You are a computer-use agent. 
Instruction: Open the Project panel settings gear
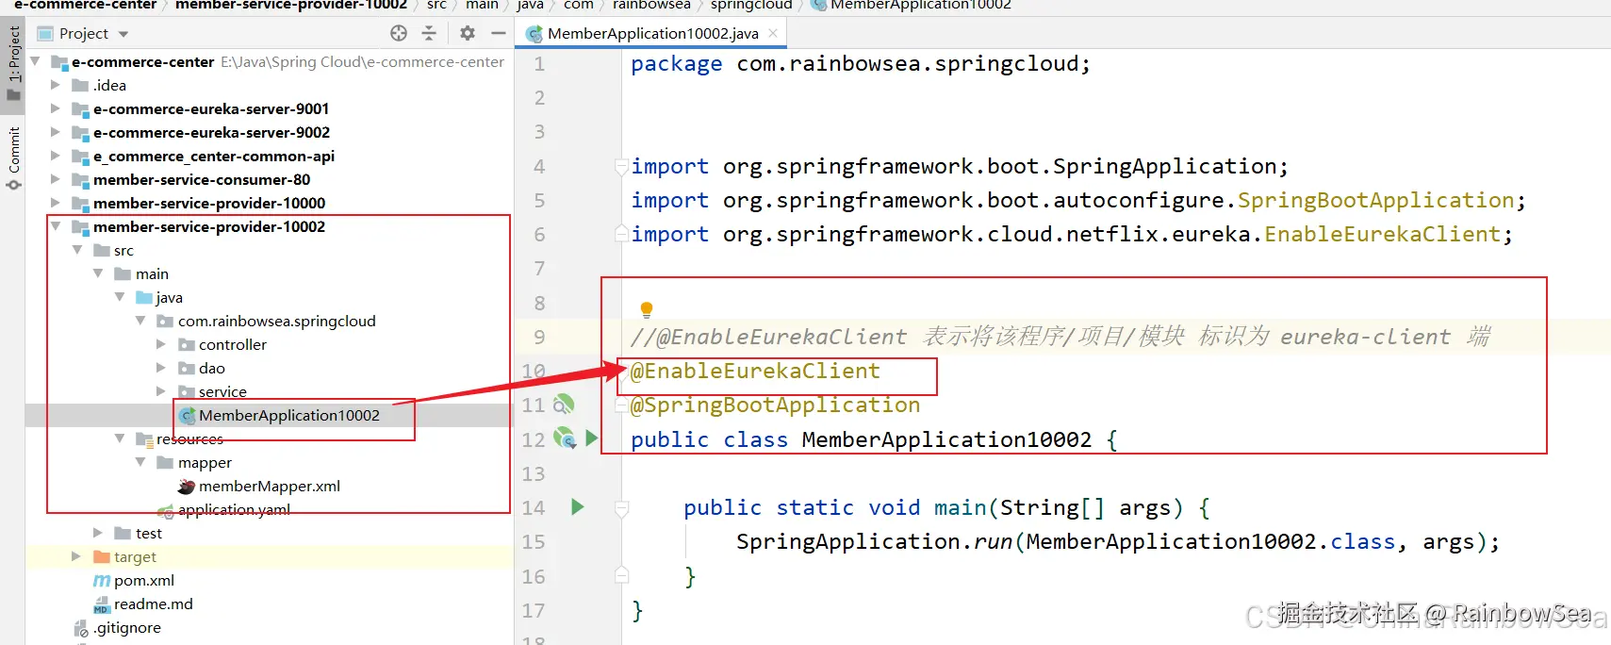(x=468, y=33)
